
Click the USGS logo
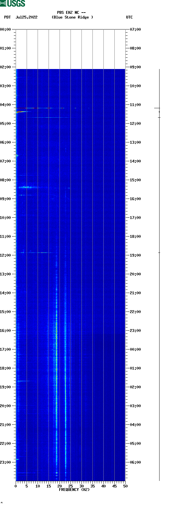tap(13, 3)
